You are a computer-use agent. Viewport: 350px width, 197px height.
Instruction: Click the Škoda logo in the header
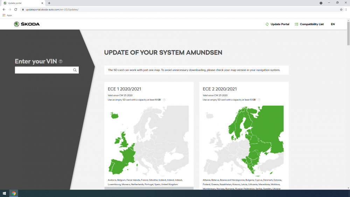pos(27,24)
